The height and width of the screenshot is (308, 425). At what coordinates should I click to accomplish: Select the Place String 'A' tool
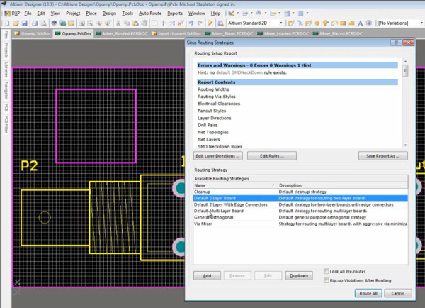click(x=361, y=23)
